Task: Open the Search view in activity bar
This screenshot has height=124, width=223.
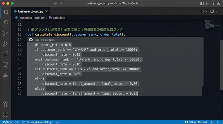Action: pos(5,23)
